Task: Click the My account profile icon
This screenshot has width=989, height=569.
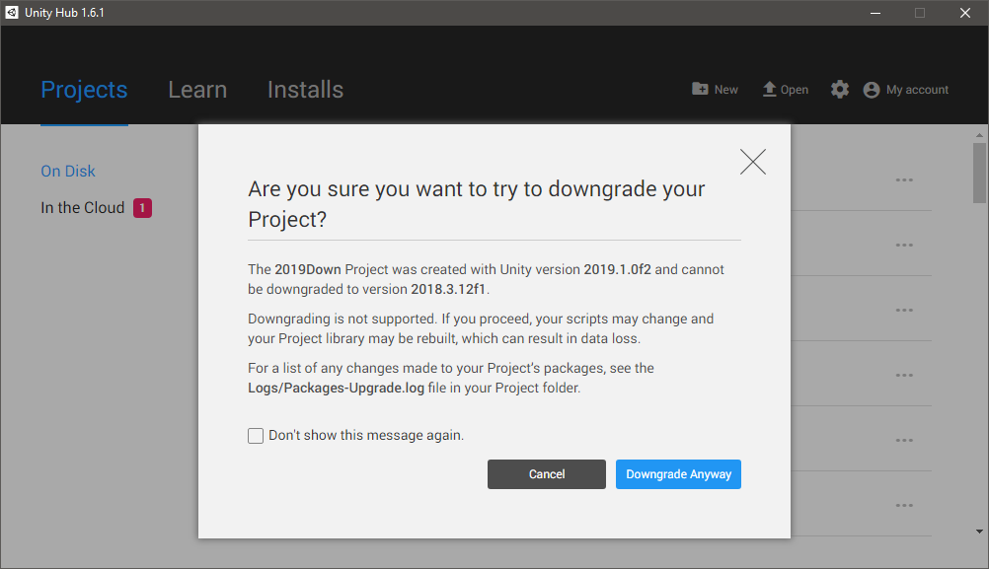Action: (x=871, y=90)
